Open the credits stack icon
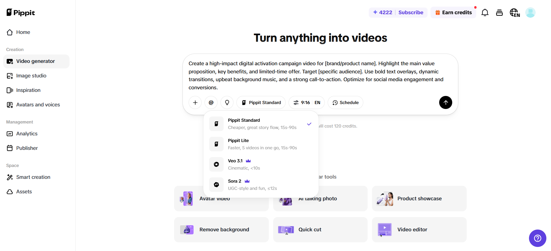Viewport: 551px width, 251px height. (x=499, y=12)
